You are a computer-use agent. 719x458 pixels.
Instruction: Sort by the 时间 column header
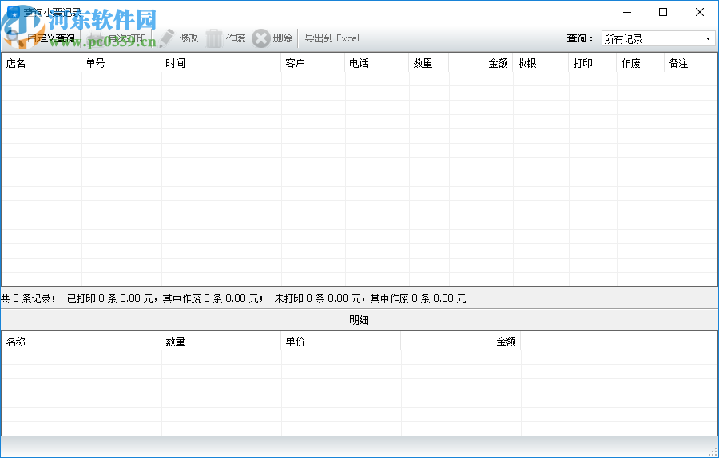coord(221,63)
